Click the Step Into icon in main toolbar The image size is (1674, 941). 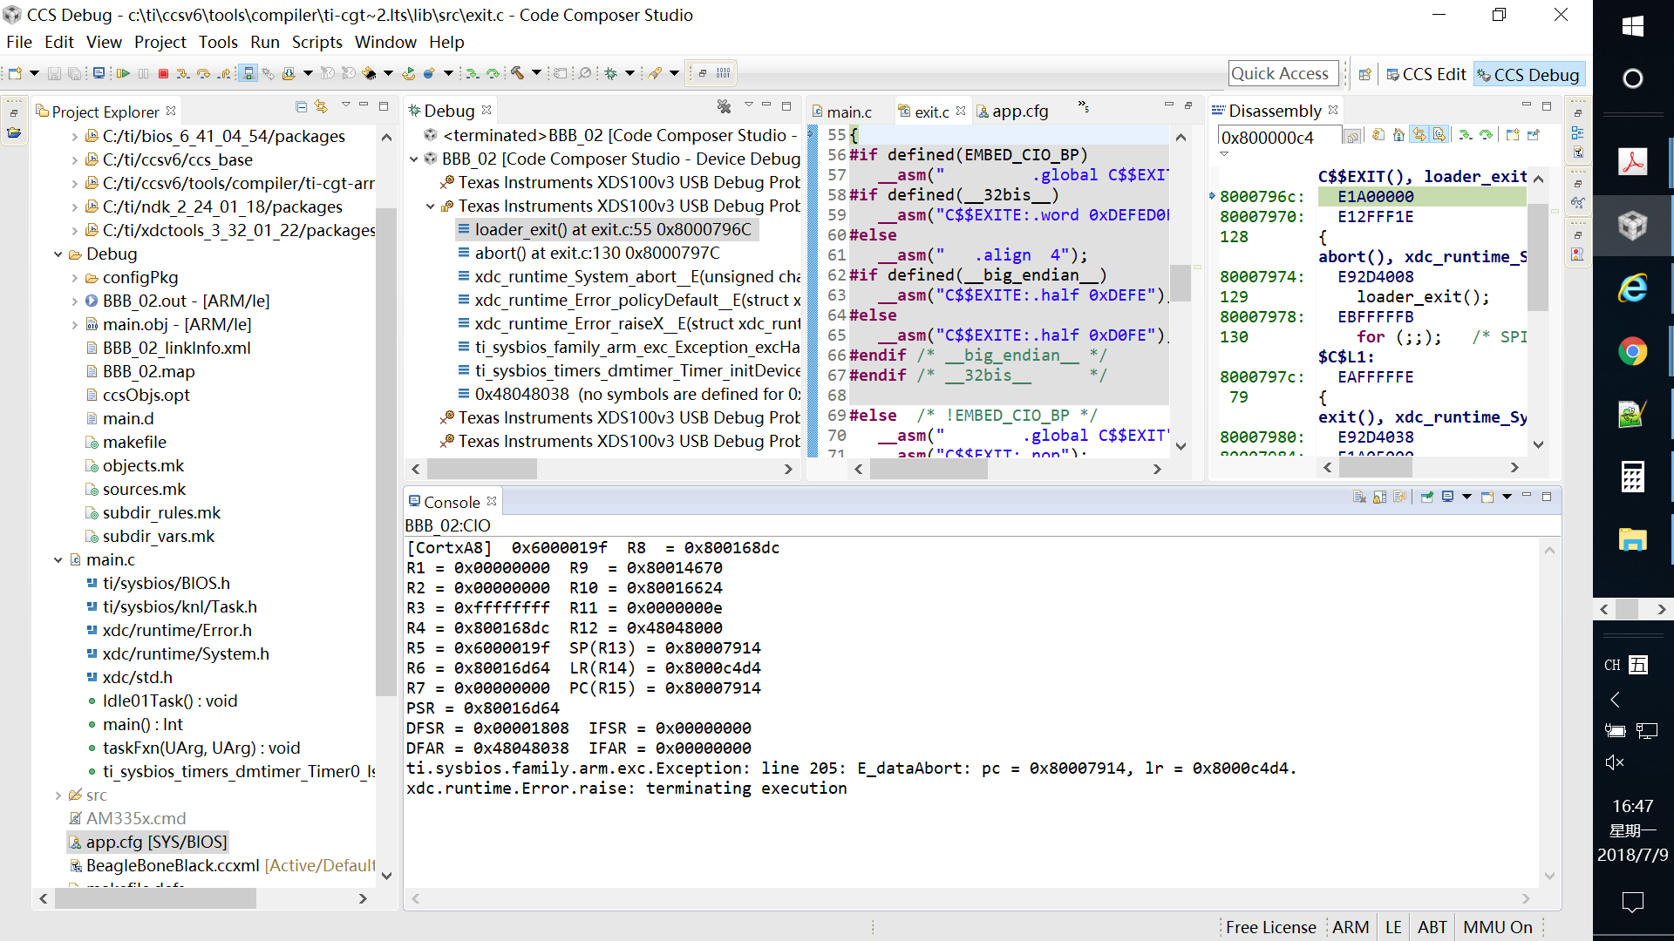[x=182, y=74]
